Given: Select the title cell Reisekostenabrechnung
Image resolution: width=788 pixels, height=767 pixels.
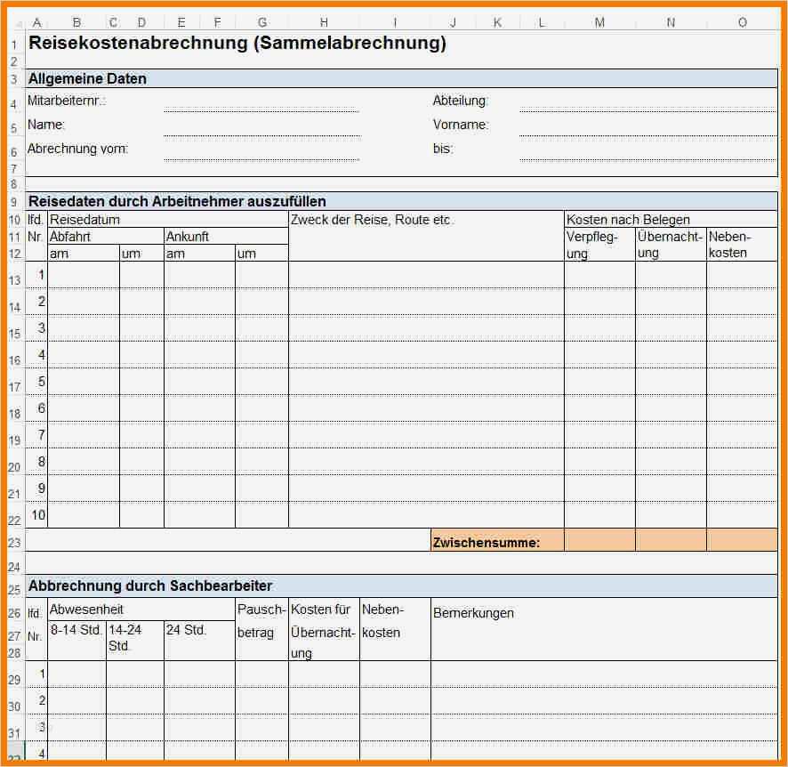Looking at the screenshot, I should tap(237, 44).
